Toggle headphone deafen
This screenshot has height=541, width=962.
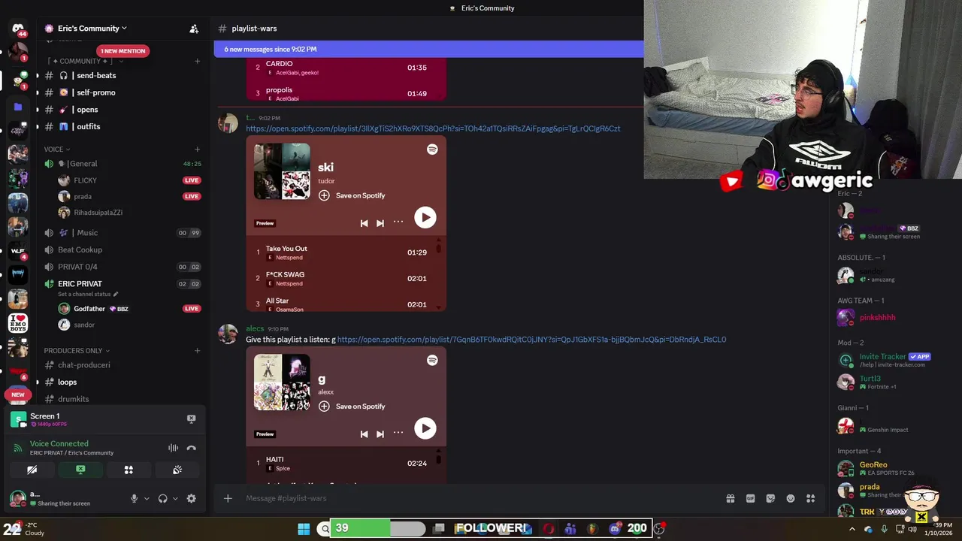pos(162,498)
